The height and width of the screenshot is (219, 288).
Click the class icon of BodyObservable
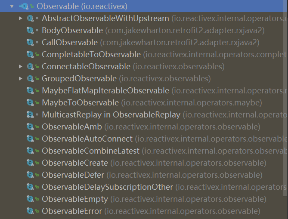(30, 30)
